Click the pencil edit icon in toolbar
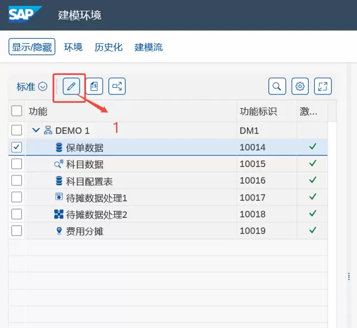The height and width of the screenshot is (328, 357). (71, 87)
